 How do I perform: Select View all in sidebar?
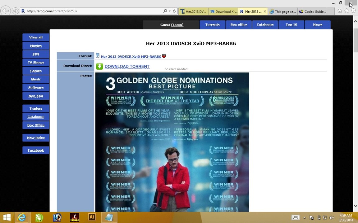pyautogui.click(x=36, y=37)
